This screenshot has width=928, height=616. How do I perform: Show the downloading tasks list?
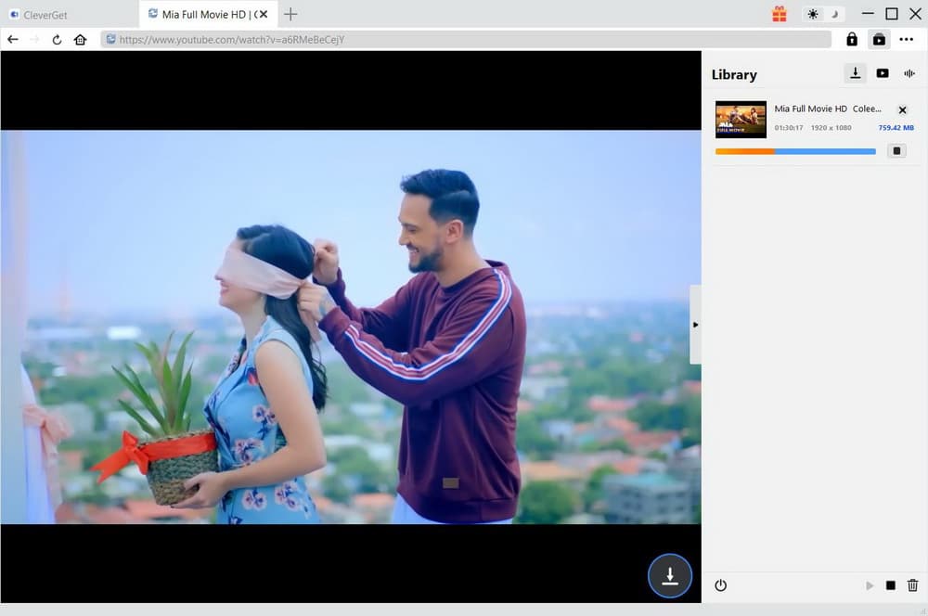coord(856,73)
